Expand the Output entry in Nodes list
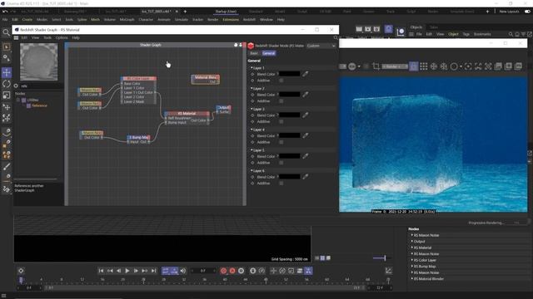The width and height of the screenshot is (533, 299). 412,242
